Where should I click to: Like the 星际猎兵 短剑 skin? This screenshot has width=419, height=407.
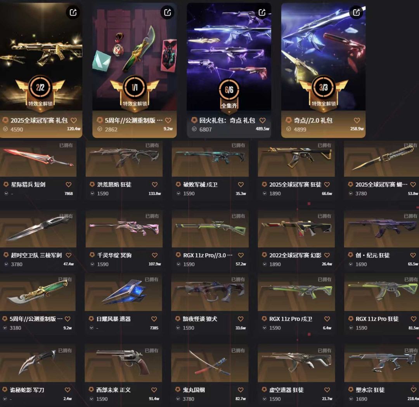[69, 185]
